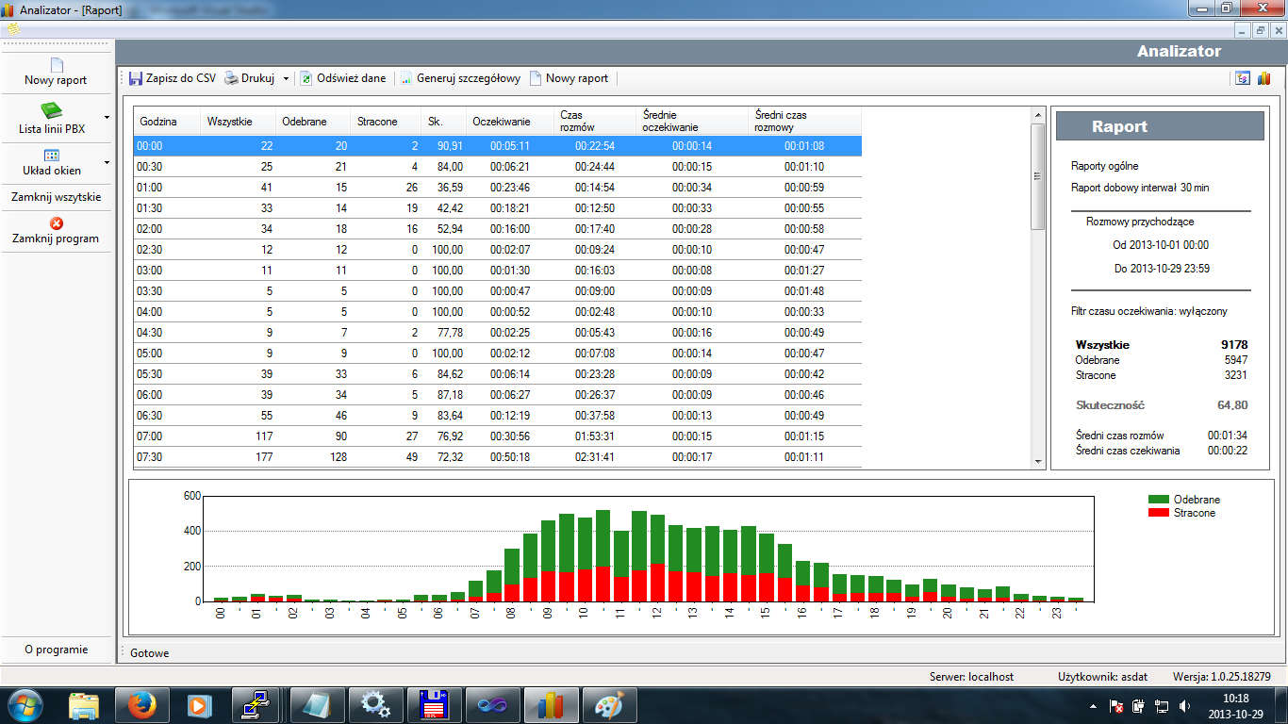Open Windows Explorer from the taskbar
1288x724 pixels.
pos(84,704)
